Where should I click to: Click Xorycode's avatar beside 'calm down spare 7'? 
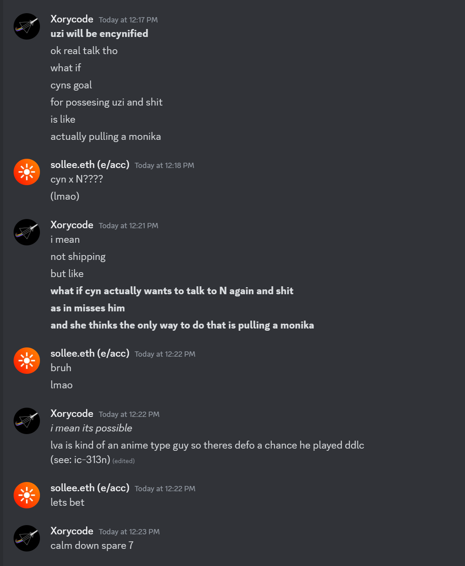[x=27, y=538]
